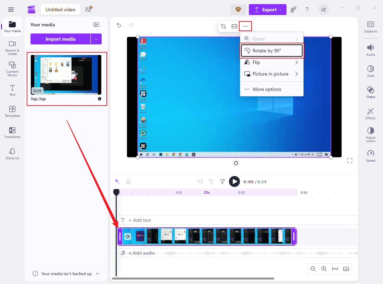
Task: Open the Transitions sidebar tab
Action: (x=12, y=133)
